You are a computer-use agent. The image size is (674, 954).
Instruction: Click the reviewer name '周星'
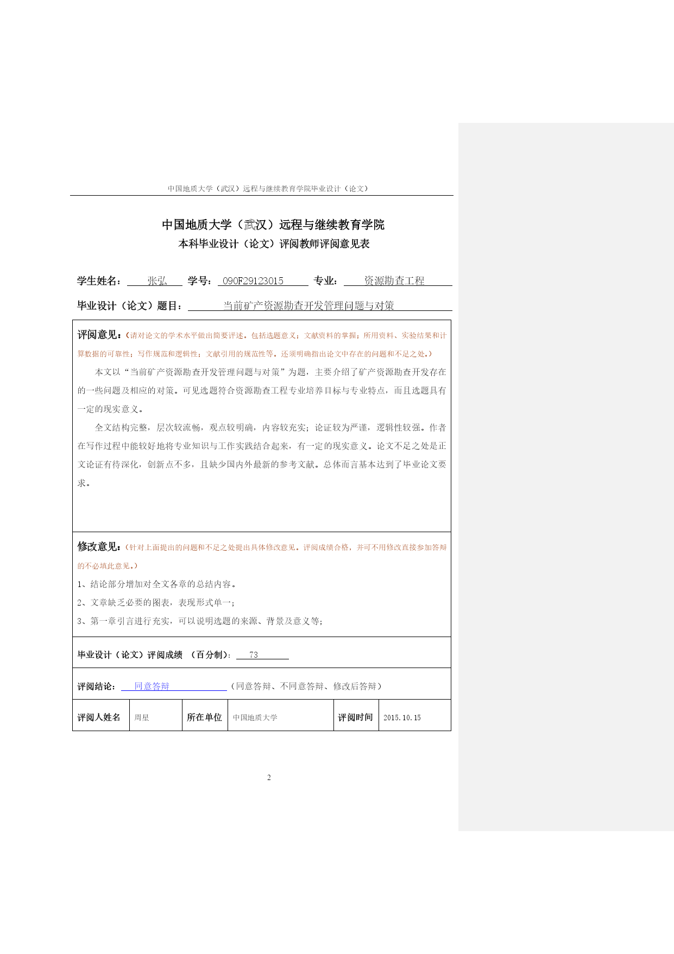pos(141,718)
